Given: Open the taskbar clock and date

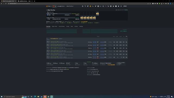Looking at the screenshot, I should (x=168, y=97).
